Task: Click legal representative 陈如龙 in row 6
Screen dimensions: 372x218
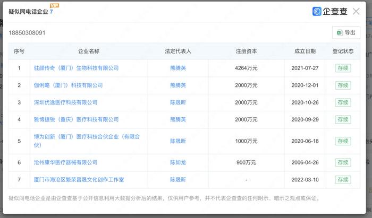Action: (178, 162)
